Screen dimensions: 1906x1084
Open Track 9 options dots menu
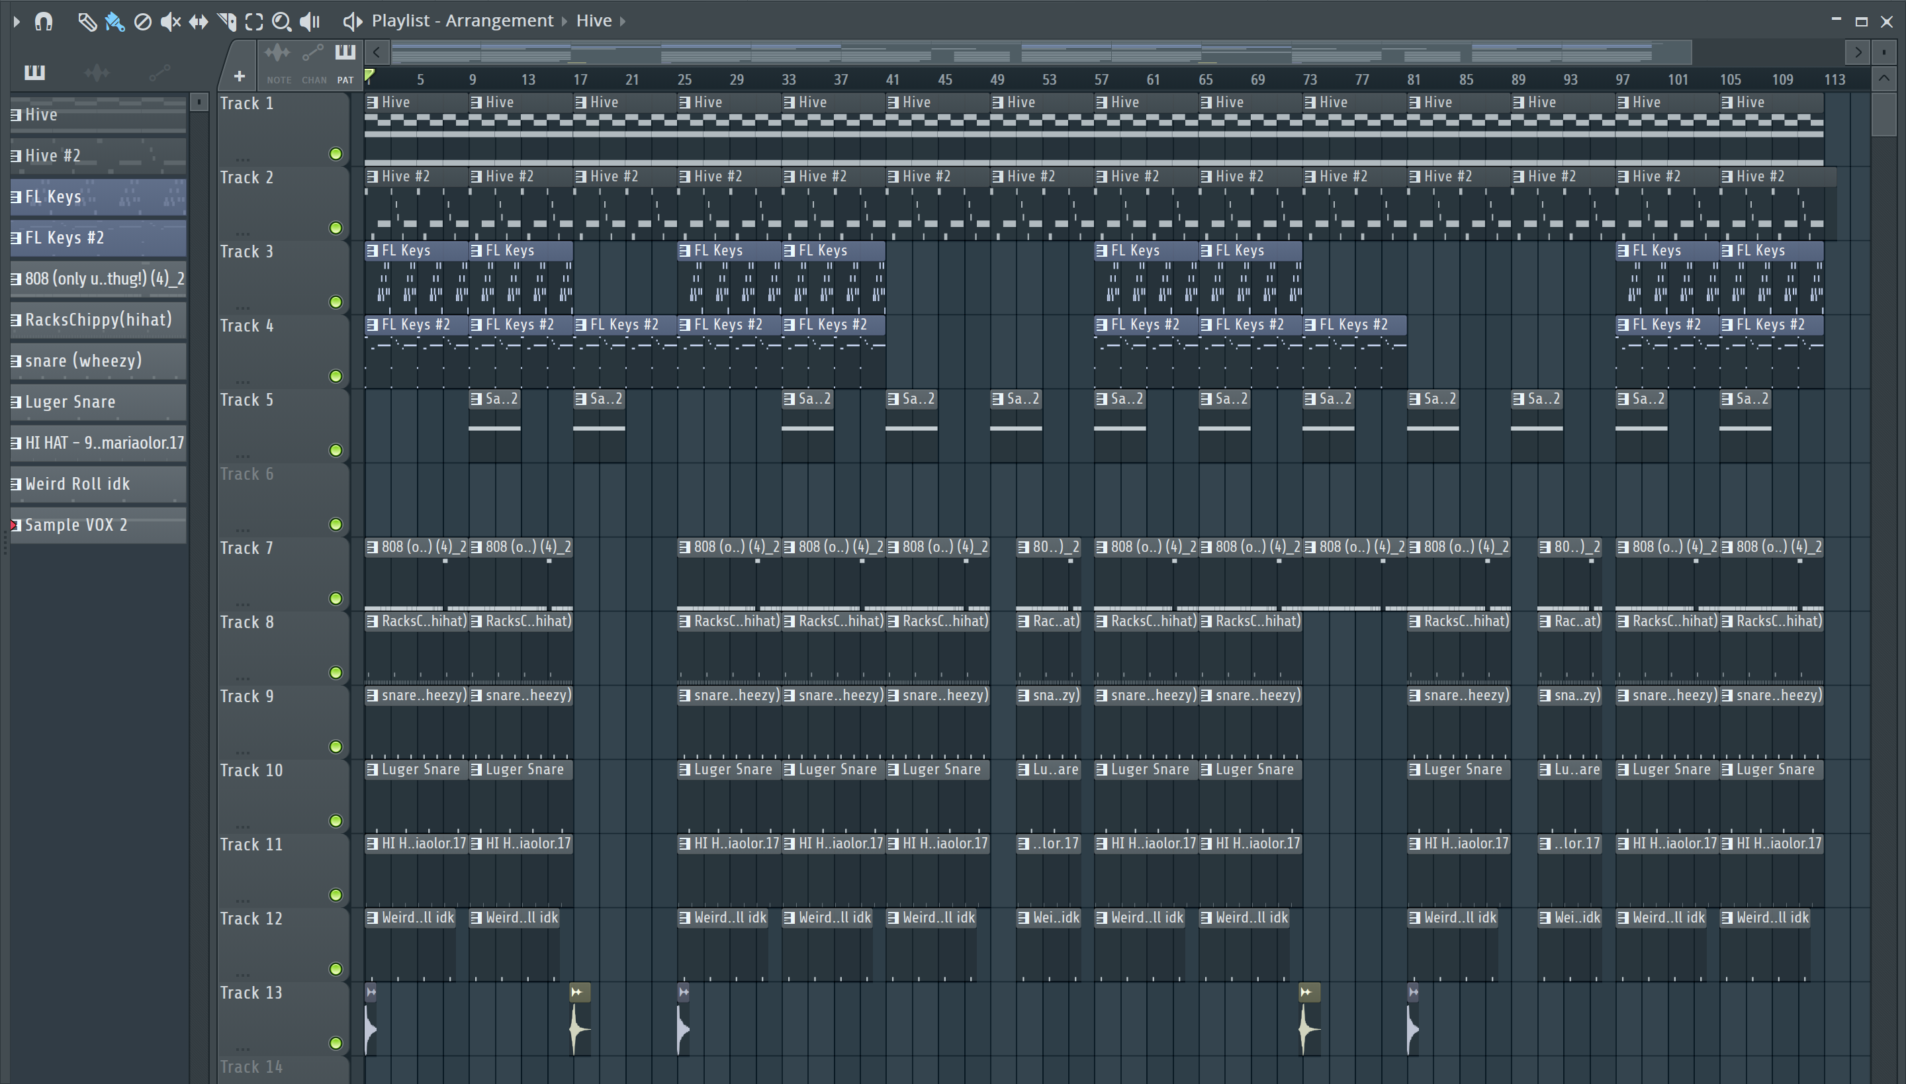tap(243, 752)
